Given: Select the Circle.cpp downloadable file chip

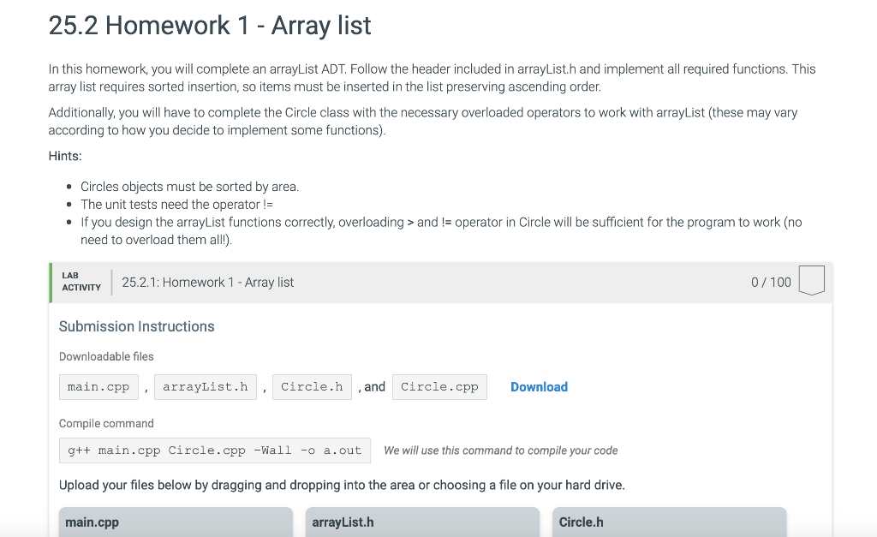Looking at the screenshot, I should point(439,386).
